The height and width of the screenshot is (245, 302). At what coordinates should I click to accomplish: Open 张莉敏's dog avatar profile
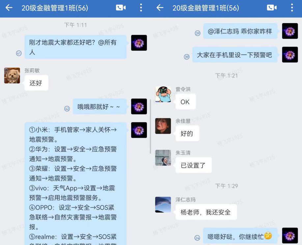pyautogui.click(x=12, y=76)
